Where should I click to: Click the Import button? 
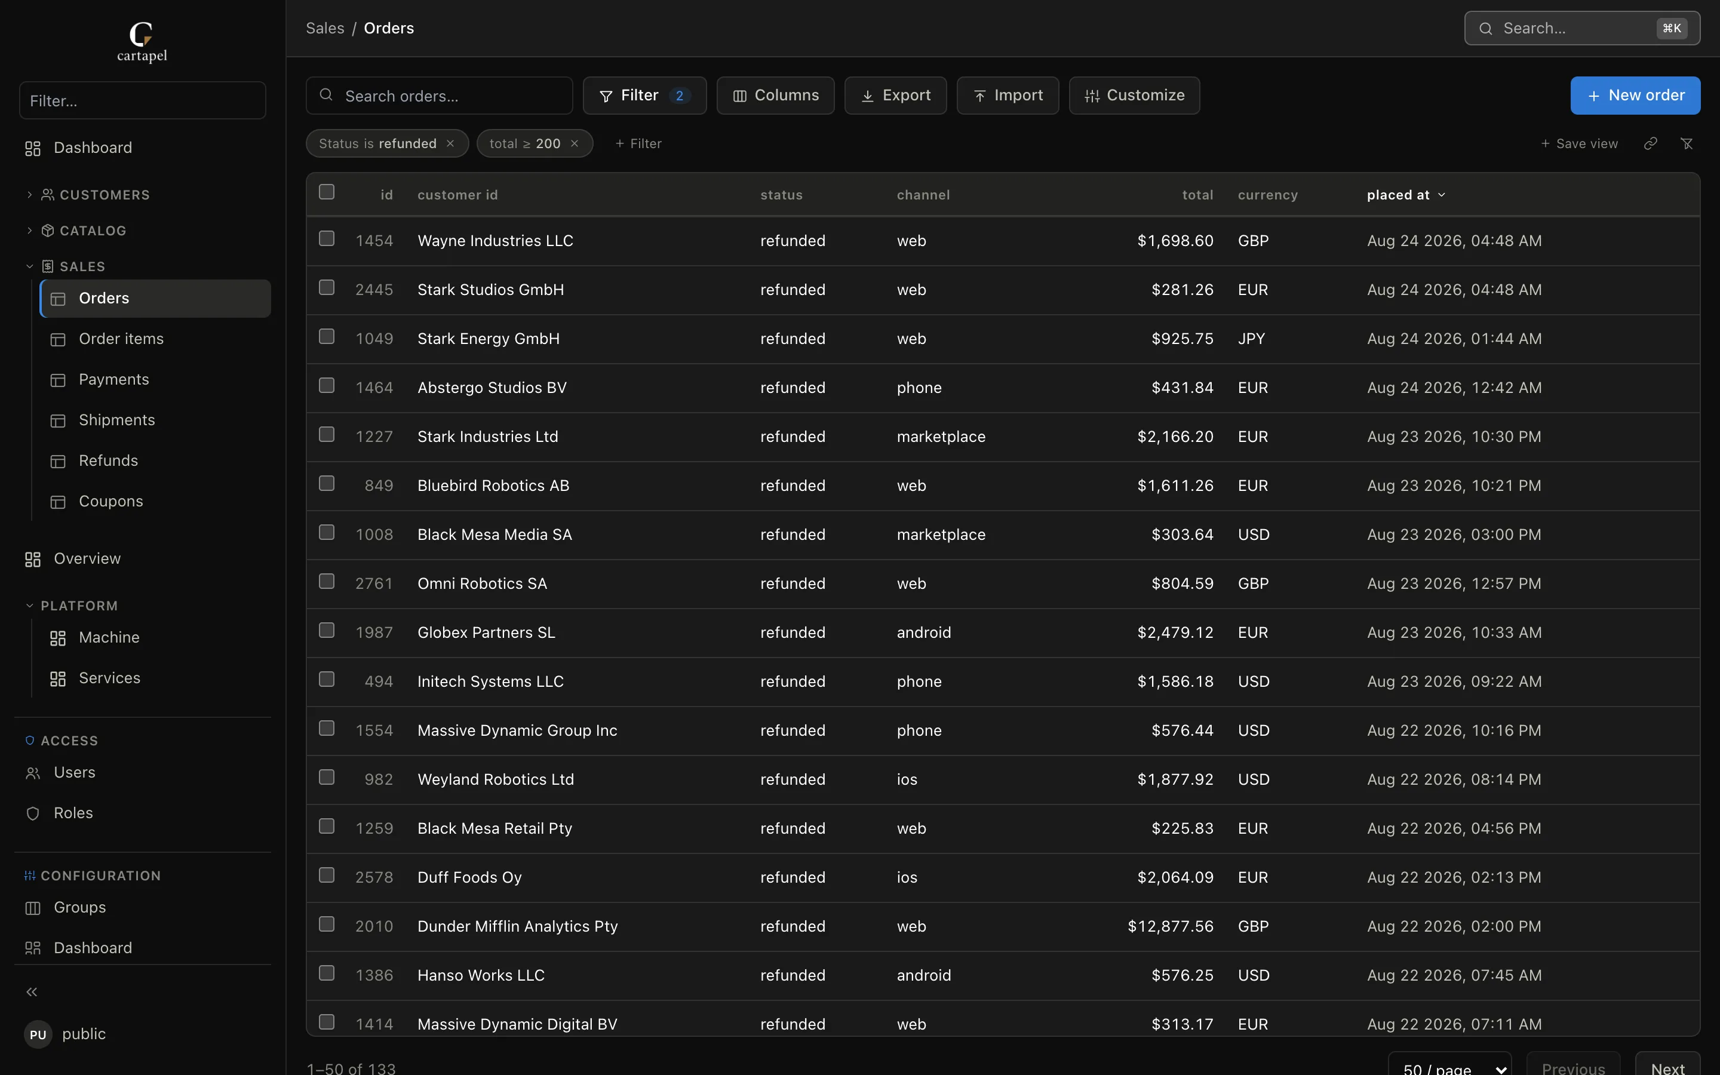[1008, 96]
